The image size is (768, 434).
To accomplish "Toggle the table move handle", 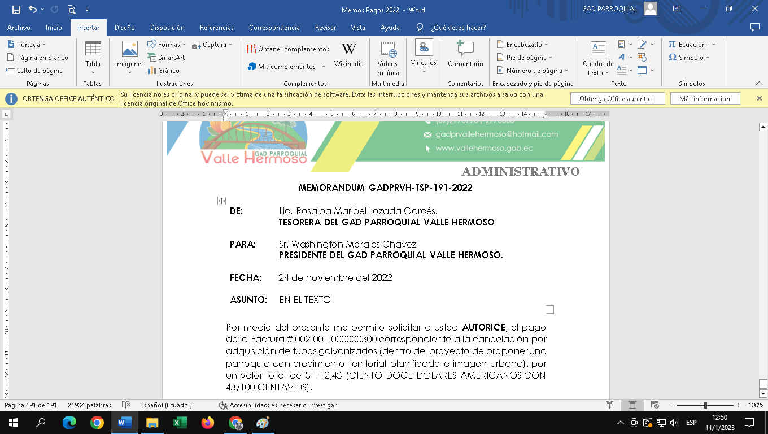I will [x=221, y=201].
